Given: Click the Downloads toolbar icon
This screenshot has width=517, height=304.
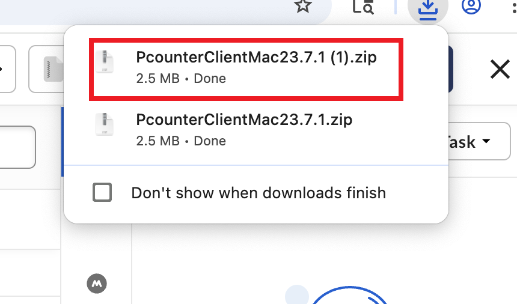Looking at the screenshot, I should pos(427,8).
